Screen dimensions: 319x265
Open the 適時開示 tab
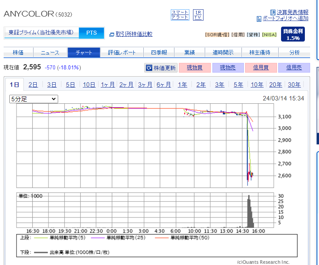[223, 52]
